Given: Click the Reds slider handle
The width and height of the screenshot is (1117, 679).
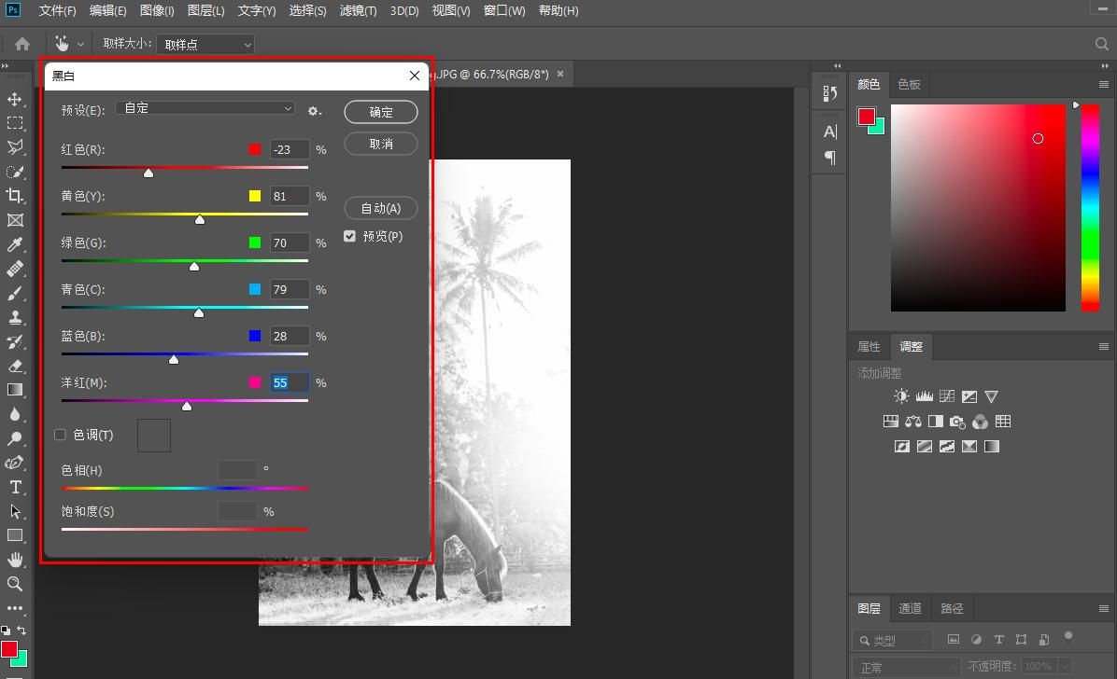Looking at the screenshot, I should coord(148,173).
